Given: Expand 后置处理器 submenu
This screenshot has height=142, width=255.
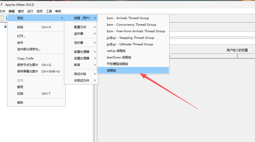Looking at the screenshot, I should pos(81,58).
